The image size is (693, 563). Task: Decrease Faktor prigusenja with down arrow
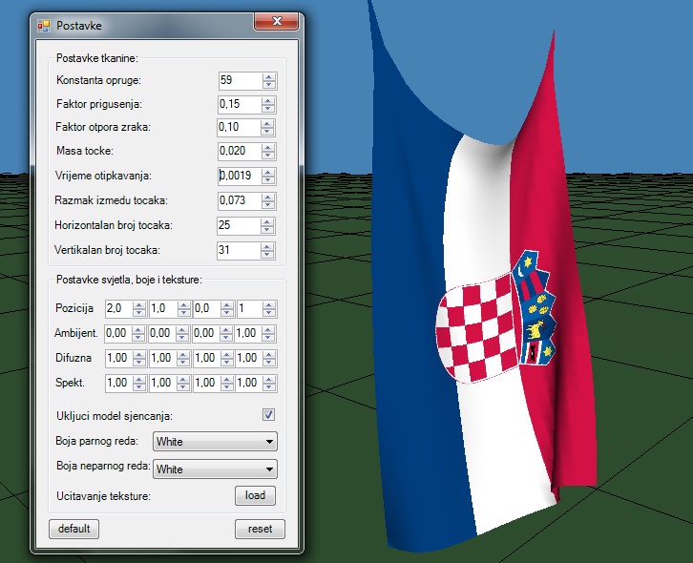(x=268, y=109)
